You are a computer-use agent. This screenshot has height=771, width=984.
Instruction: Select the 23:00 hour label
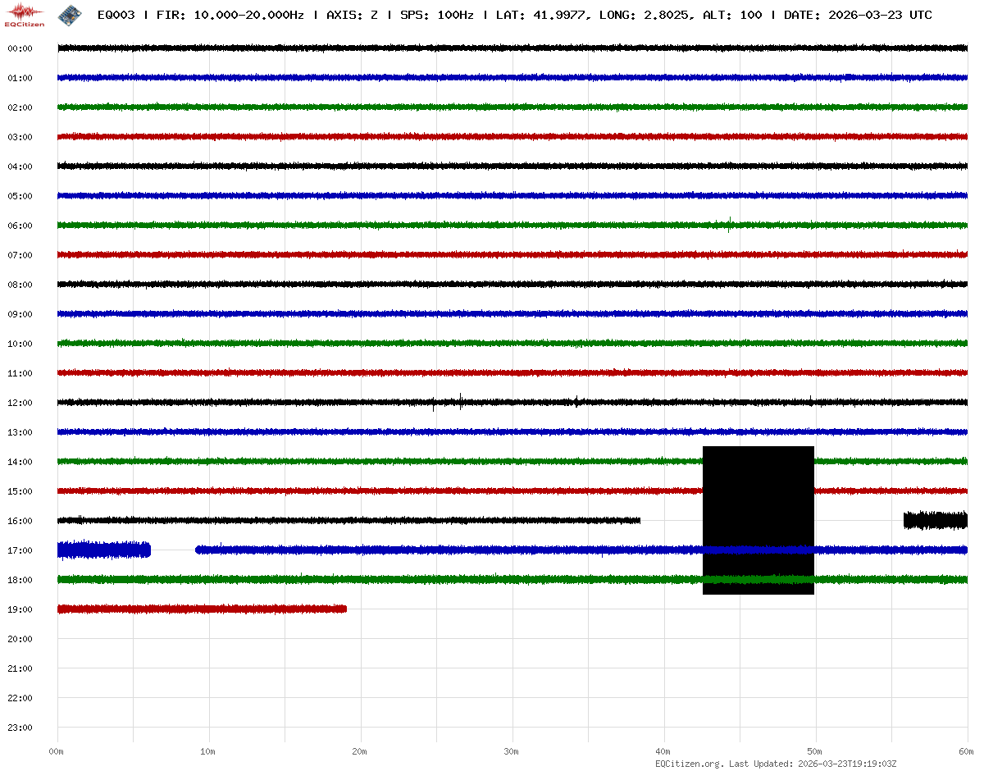coord(20,728)
